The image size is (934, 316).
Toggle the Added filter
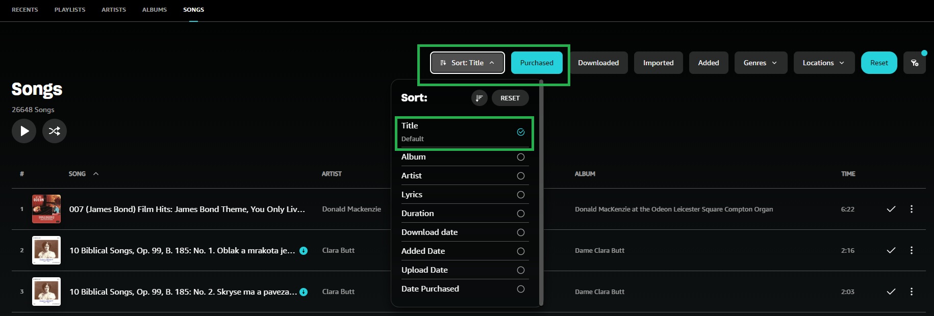tap(709, 63)
